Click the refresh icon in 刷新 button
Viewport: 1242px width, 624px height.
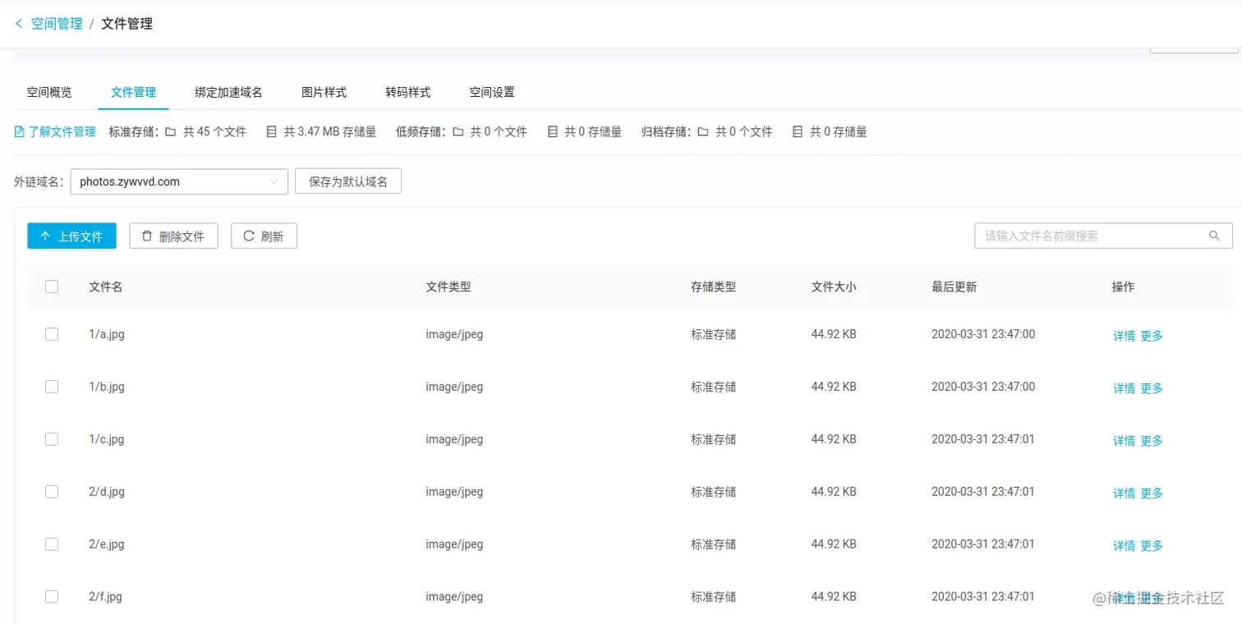pos(247,236)
